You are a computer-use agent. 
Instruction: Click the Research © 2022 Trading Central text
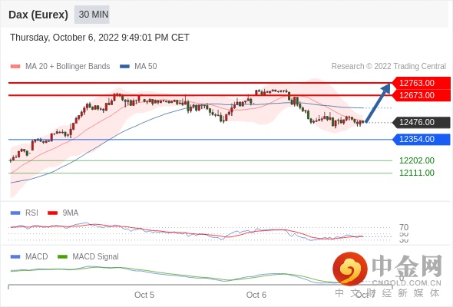pyautogui.click(x=389, y=67)
